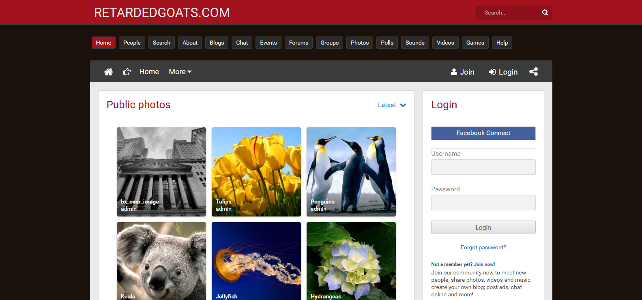Open Login in the dark toolbar
The width and height of the screenshot is (642, 300).
coord(503,72)
